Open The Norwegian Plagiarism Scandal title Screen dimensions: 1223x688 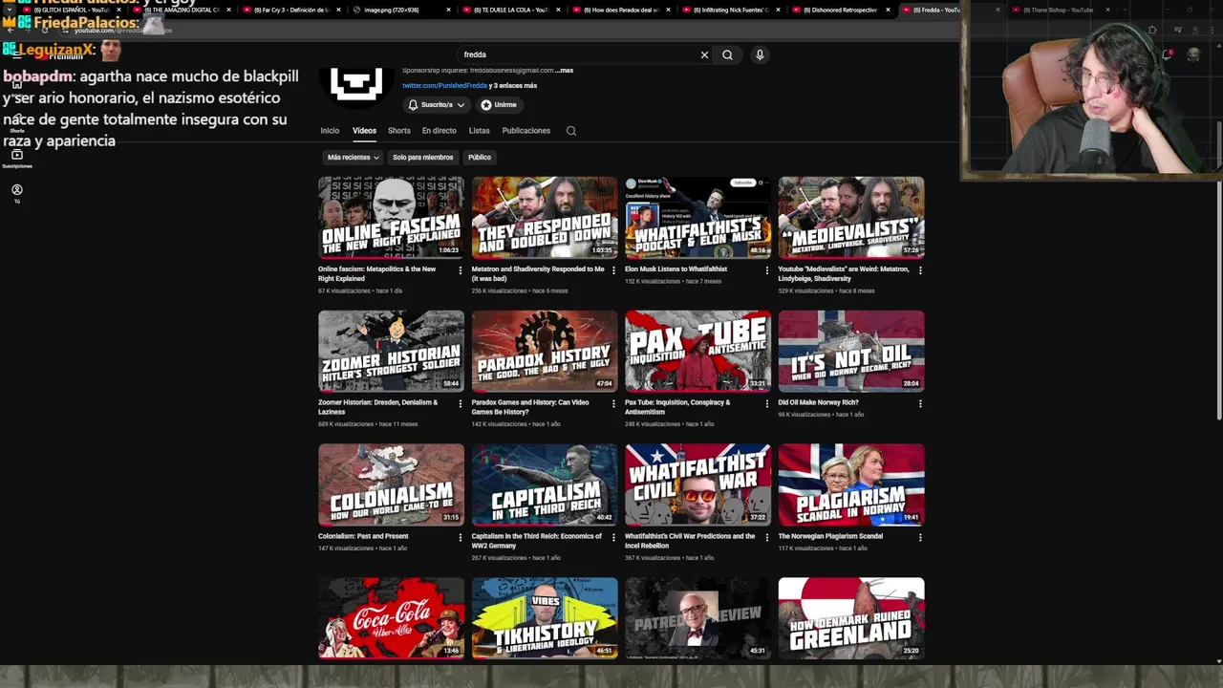[830, 537]
